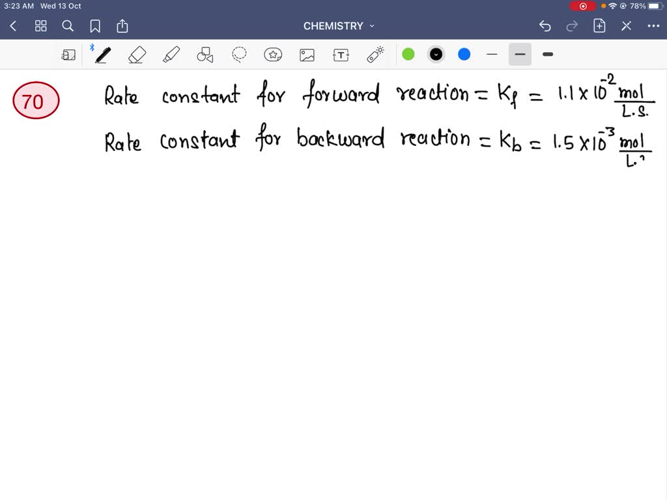Screen dimensions: 667x500
Task: Undo the last stroke
Action: [545, 26]
